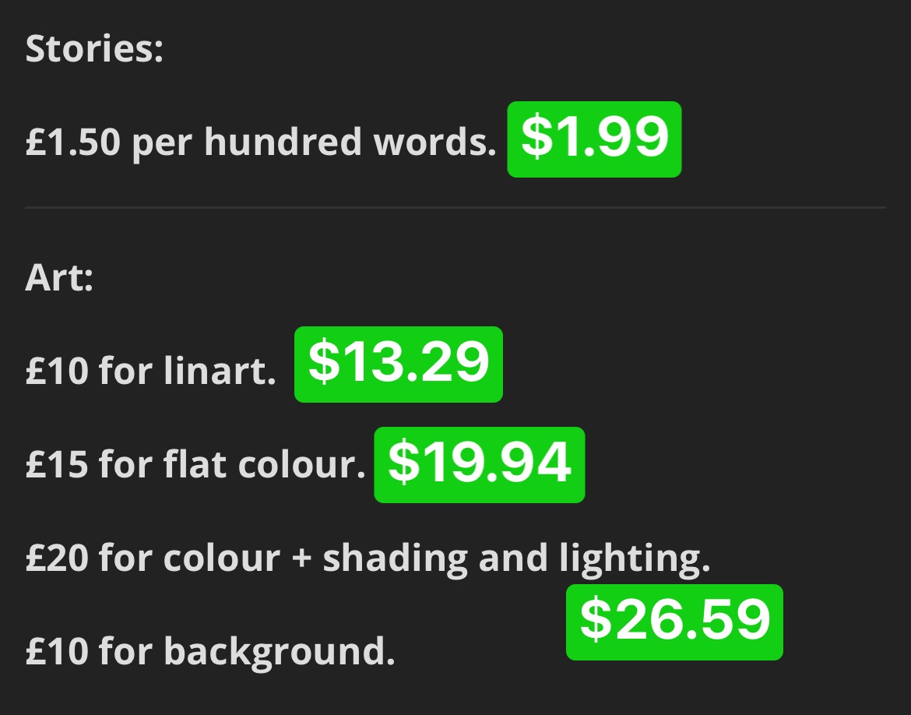911x715 pixels.
Task: Select the "£10 for background." line
Action: click(x=210, y=651)
